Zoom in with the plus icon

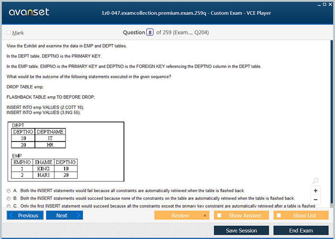(x=315, y=191)
